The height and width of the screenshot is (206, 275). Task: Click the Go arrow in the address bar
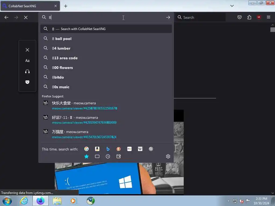tap(168, 17)
